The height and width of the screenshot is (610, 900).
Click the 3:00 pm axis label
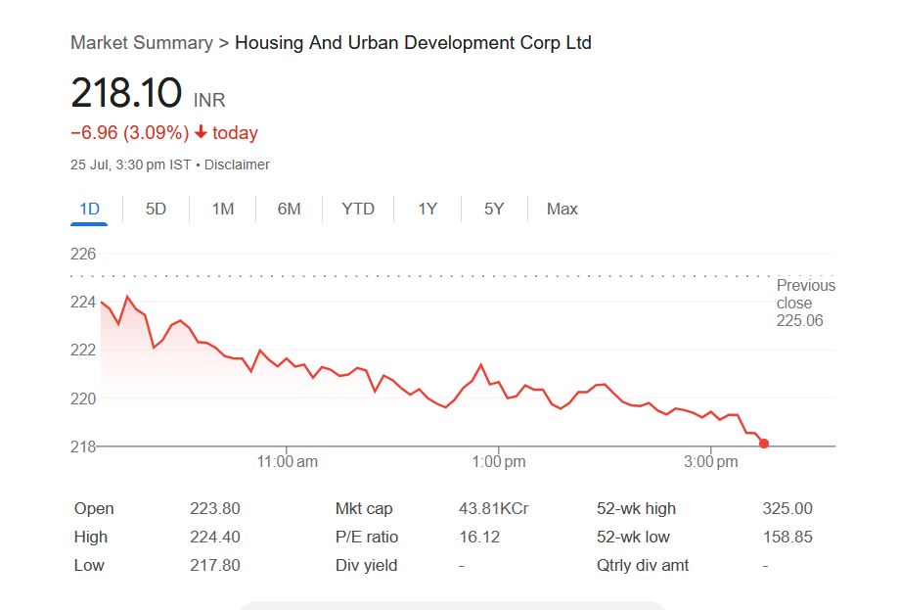coord(711,462)
